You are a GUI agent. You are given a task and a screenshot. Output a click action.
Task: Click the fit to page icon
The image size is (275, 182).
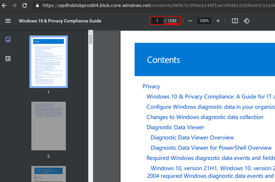pos(235,21)
